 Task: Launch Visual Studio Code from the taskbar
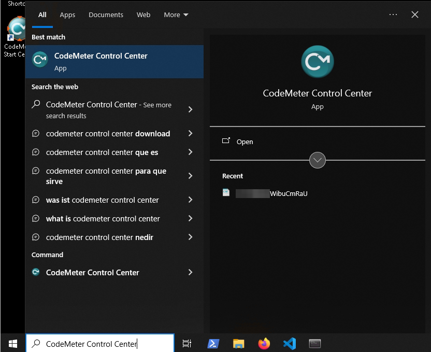(290, 344)
